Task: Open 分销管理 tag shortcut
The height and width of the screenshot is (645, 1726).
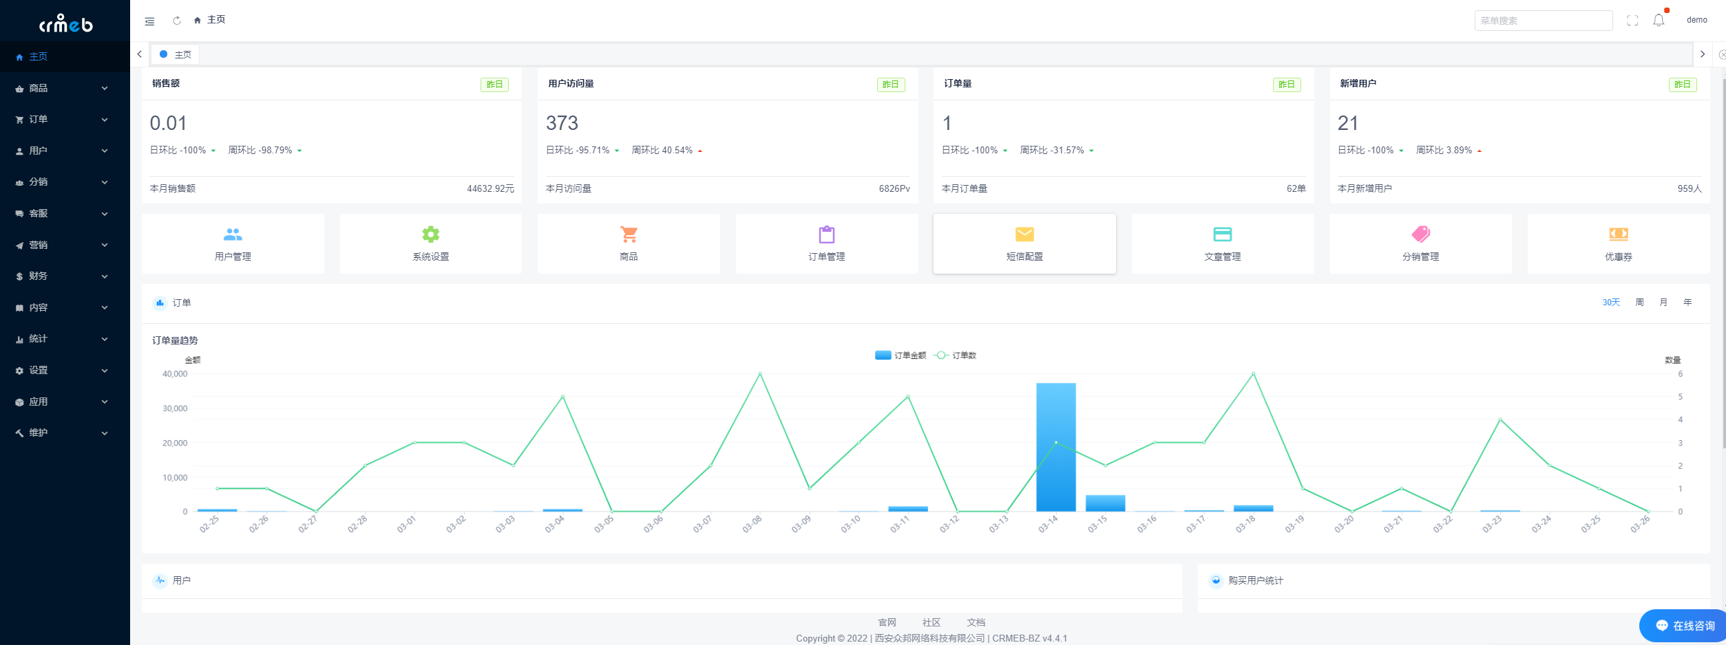Action: 1420,243
